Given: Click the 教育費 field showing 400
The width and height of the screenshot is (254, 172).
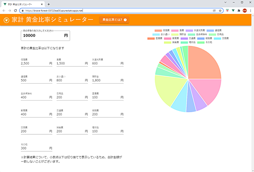Looking at the screenshot, I should (36, 114).
